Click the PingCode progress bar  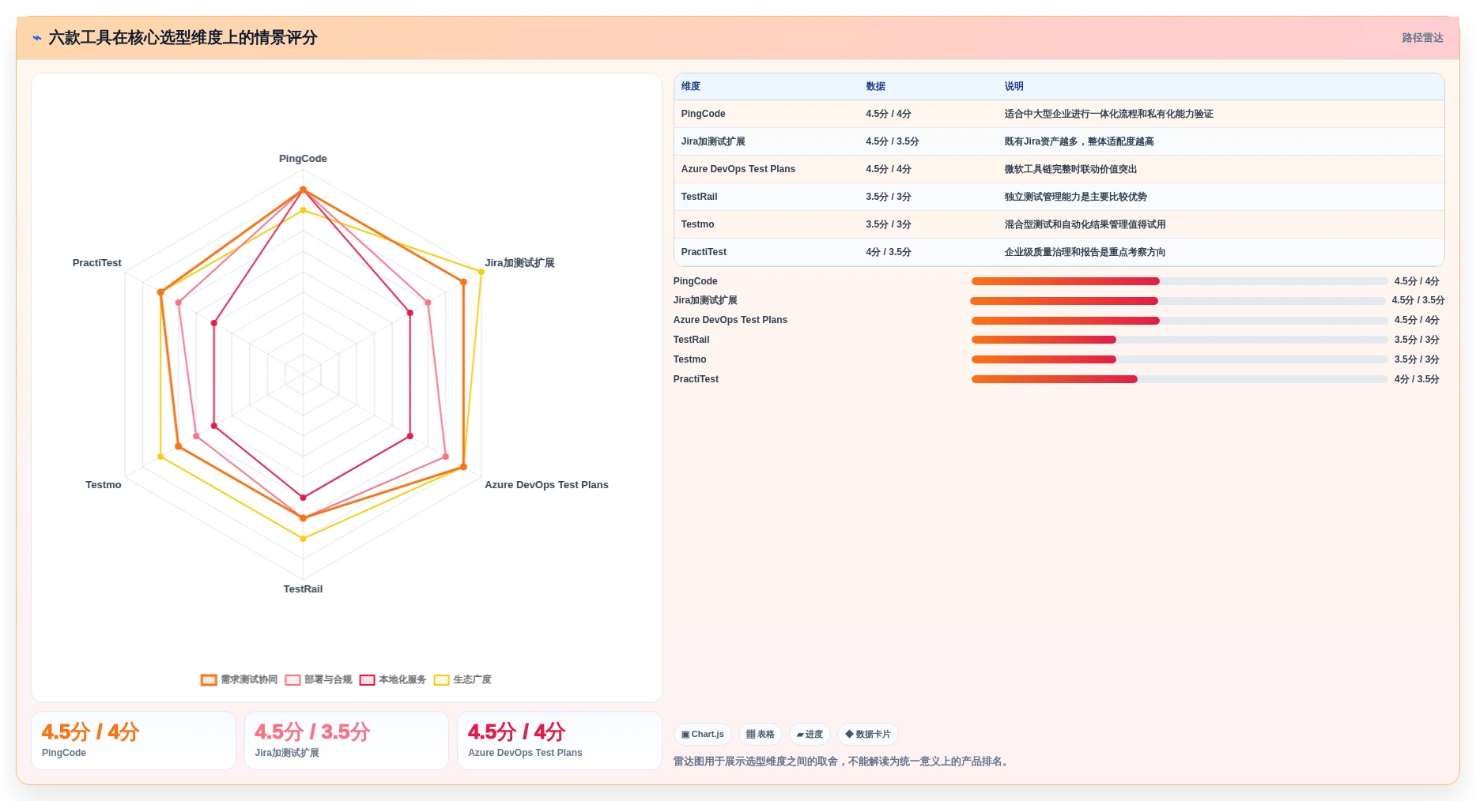click(x=1179, y=281)
